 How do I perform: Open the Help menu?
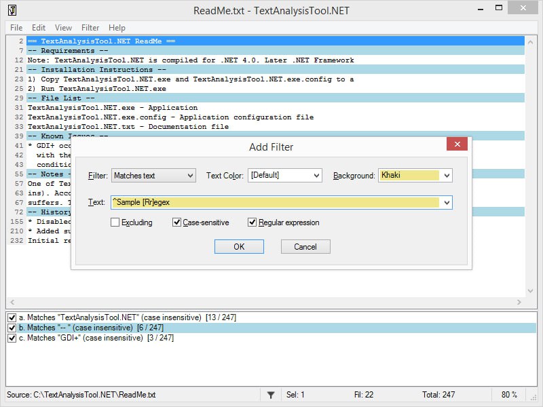coord(117,28)
